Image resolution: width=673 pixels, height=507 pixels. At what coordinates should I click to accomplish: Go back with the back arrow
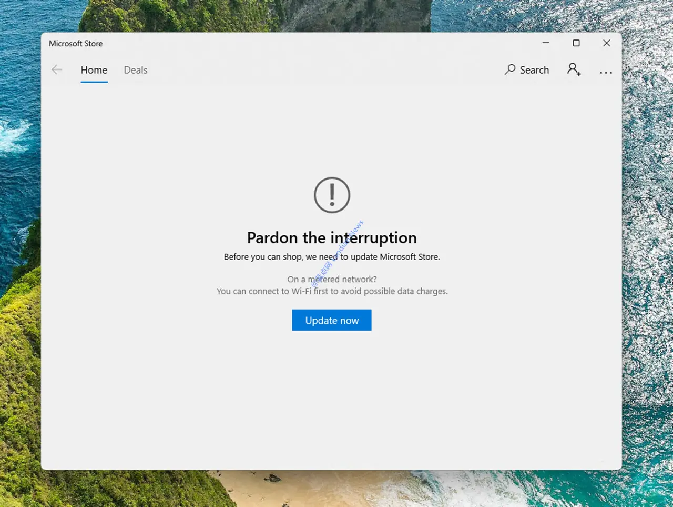click(57, 70)
